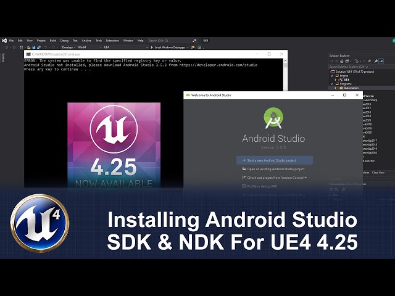
Task: Click the Android Studio title bar icon
Action: (188, 95)
